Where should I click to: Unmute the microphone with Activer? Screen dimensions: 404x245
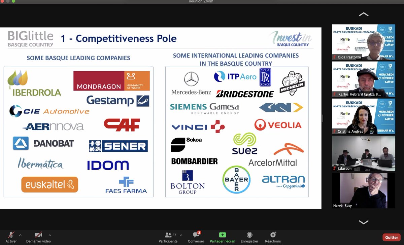click(x=11, y=237)
